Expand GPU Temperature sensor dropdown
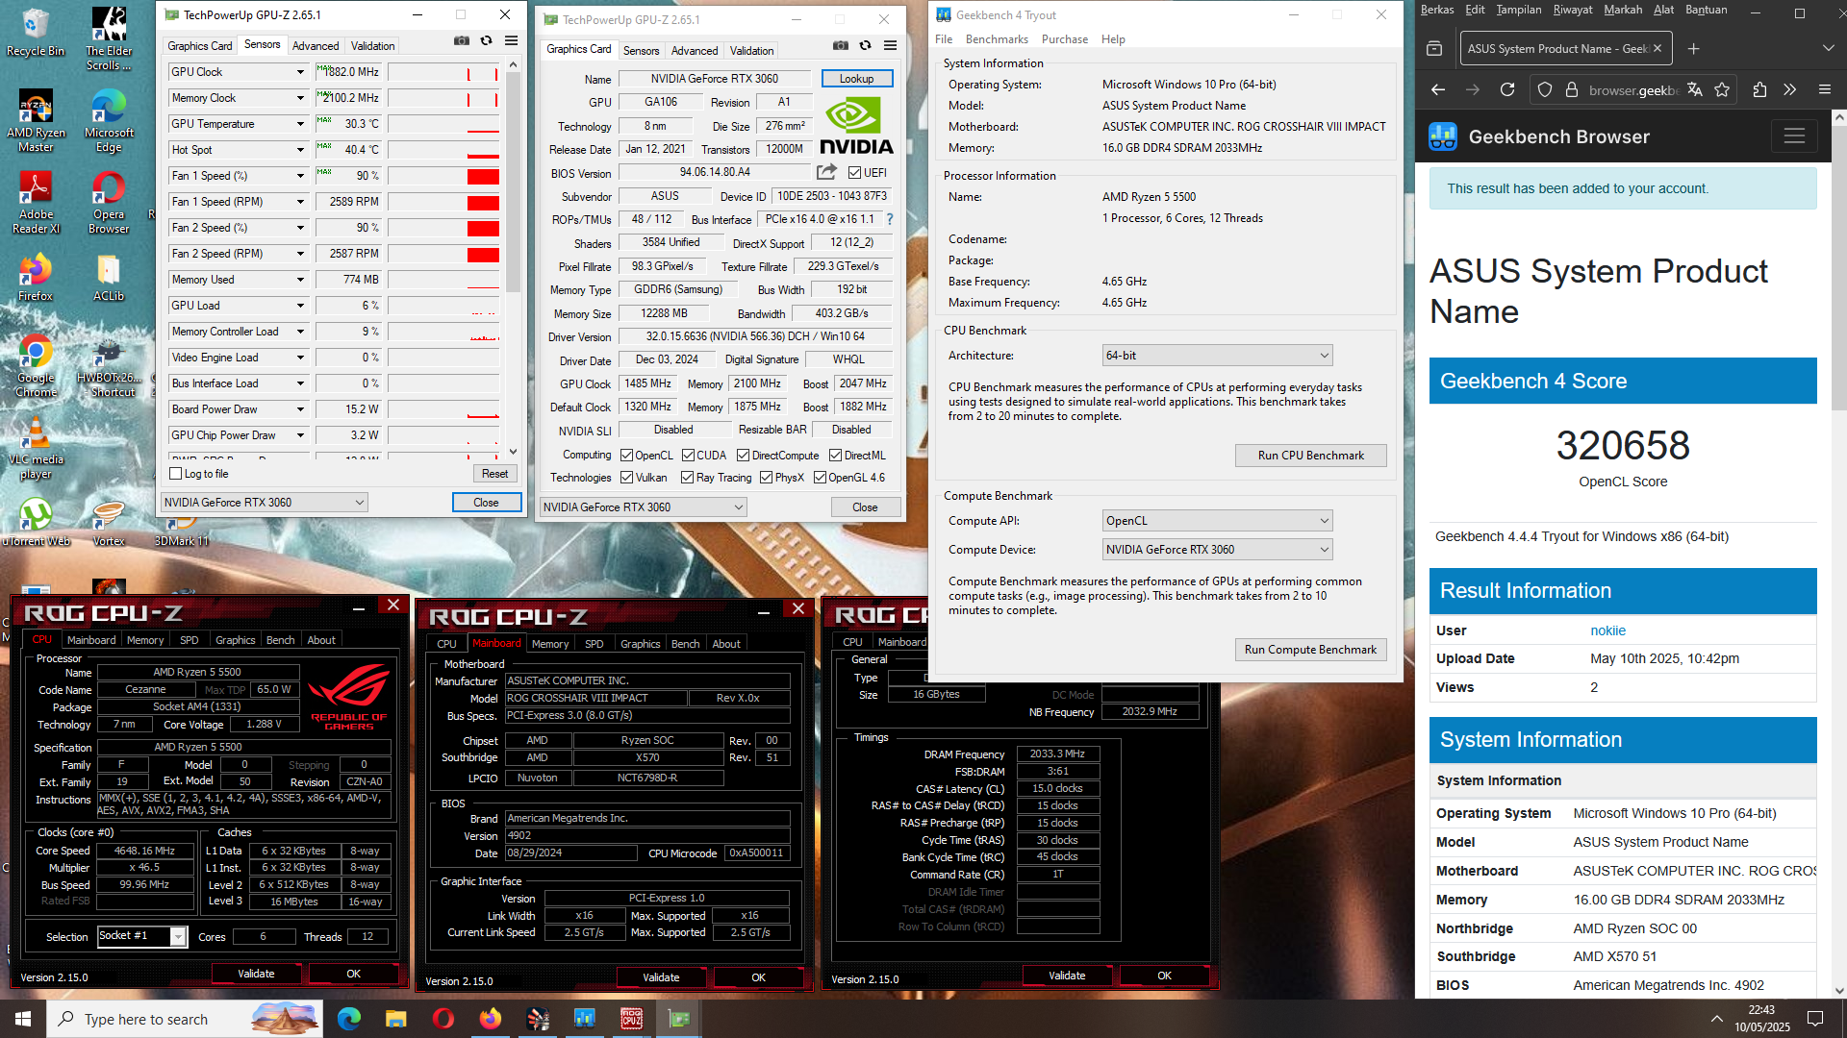This screenshot has height=1038, width=1847. (x=300, y=124)
